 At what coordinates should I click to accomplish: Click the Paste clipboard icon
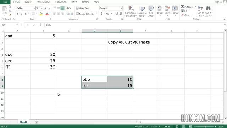pos(5,9)
